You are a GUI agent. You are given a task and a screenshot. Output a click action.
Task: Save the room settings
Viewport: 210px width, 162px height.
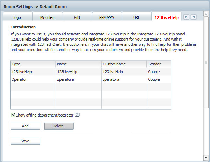coord(26,141)
